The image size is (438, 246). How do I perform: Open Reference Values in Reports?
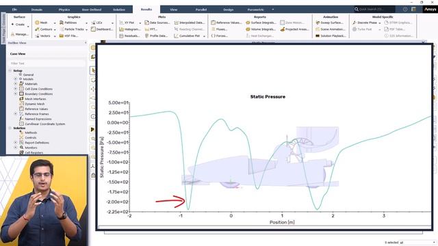click(227, 23)
